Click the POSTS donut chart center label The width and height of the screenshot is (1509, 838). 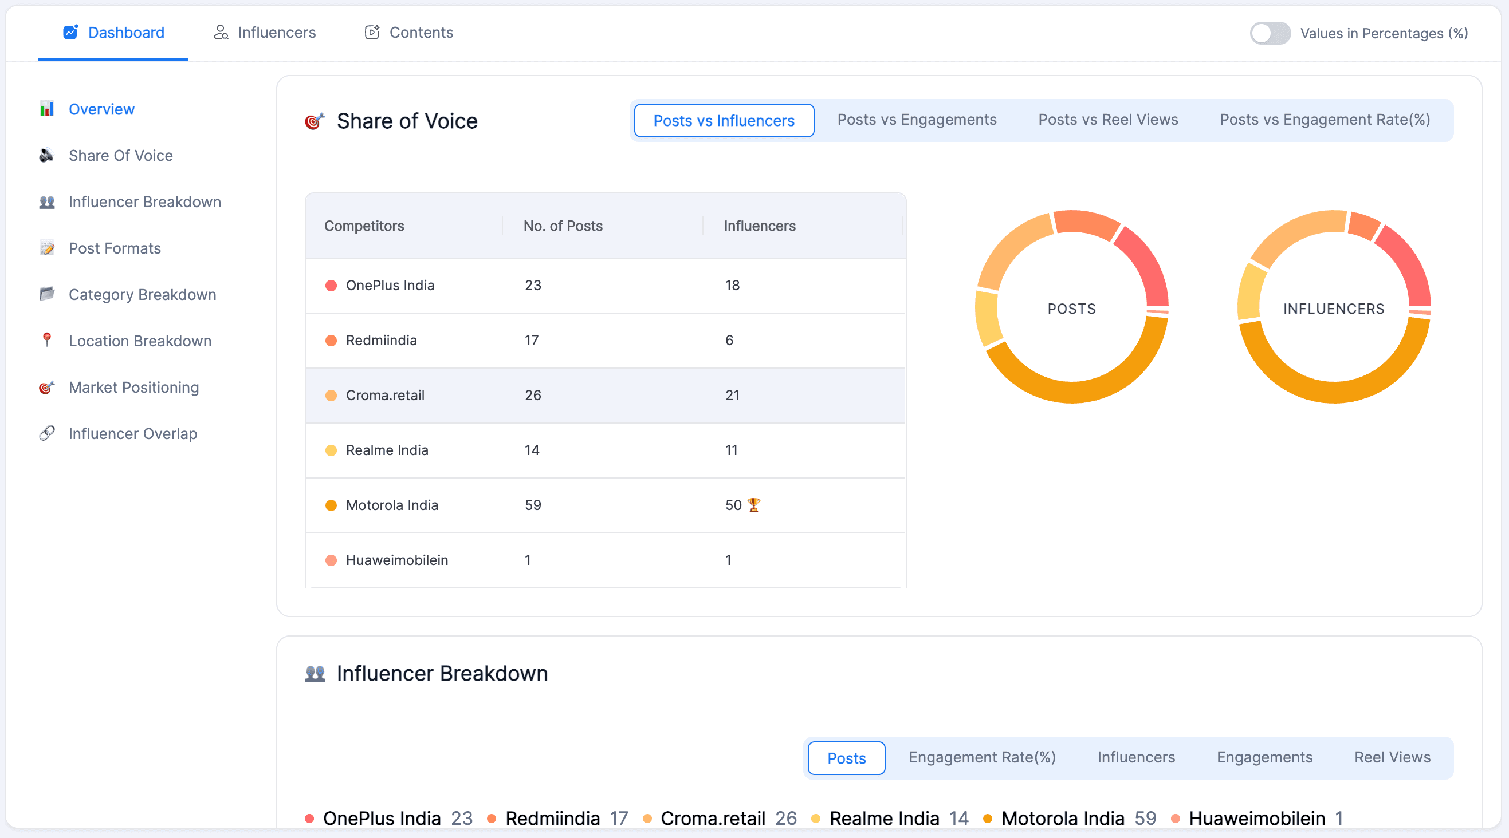click(x=1071, y=309)
